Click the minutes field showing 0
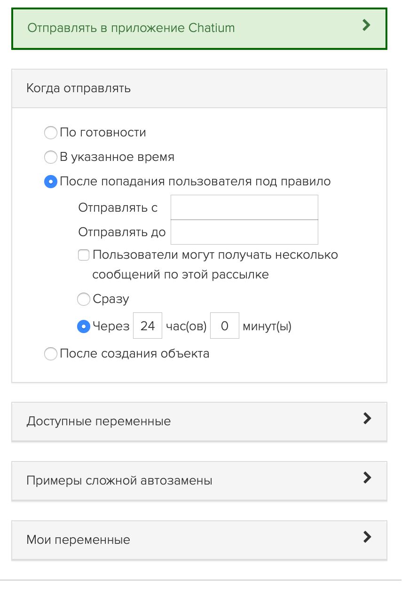409x589 pixels. click(x=224, y=326)
